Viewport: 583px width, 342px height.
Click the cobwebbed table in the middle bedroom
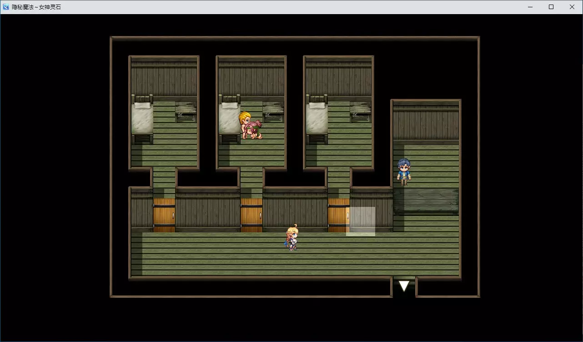click(x=273, y=112)
